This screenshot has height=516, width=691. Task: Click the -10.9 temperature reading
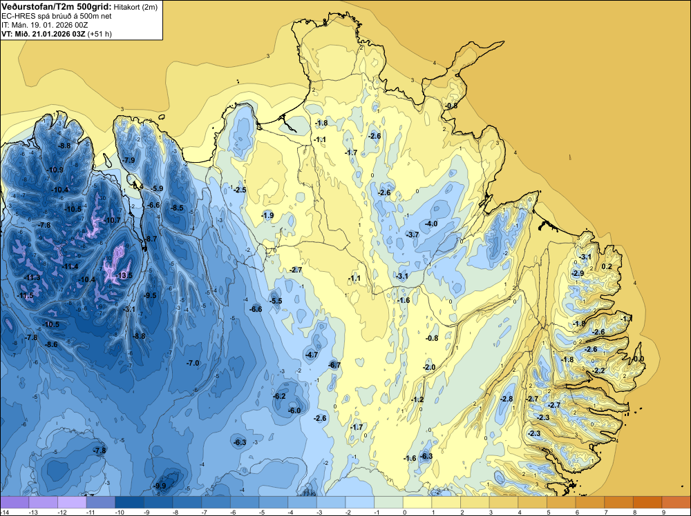(x=55, y=170)
